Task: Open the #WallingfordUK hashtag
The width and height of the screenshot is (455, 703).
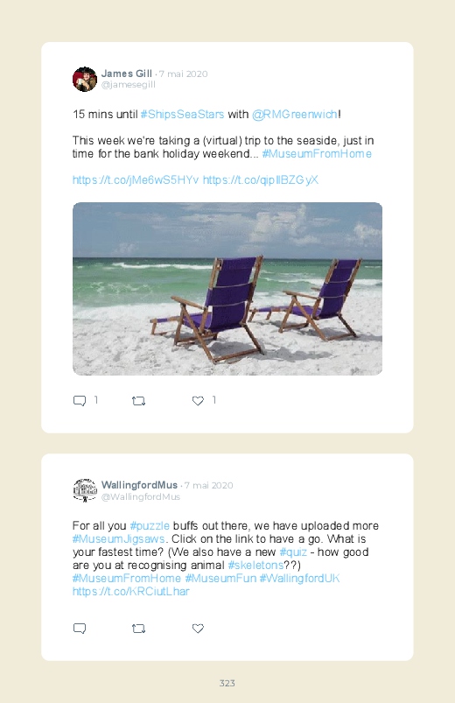Action: pyautogui.click(x=299, y=579)
